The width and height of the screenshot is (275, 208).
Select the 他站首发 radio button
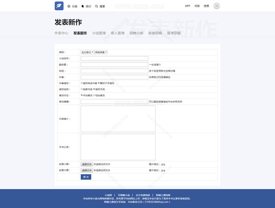(x=94, y=95)
